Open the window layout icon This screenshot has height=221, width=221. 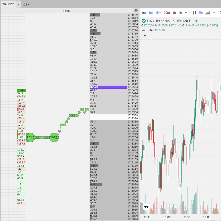pos(25,4)
